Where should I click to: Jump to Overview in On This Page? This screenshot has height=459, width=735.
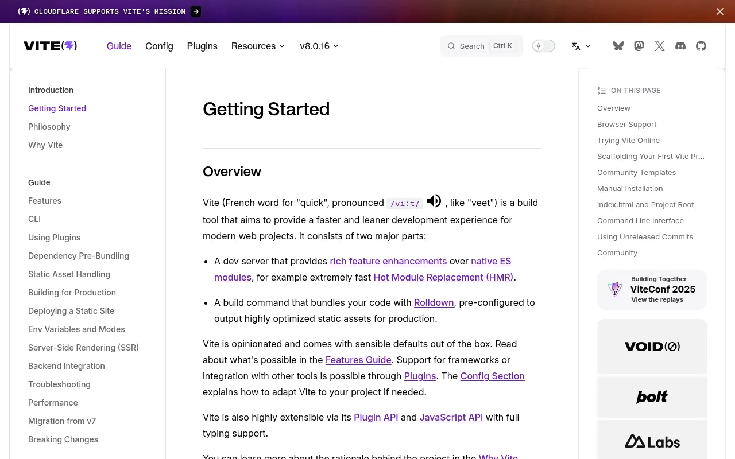pyautogui.click(x=613, y=108)
